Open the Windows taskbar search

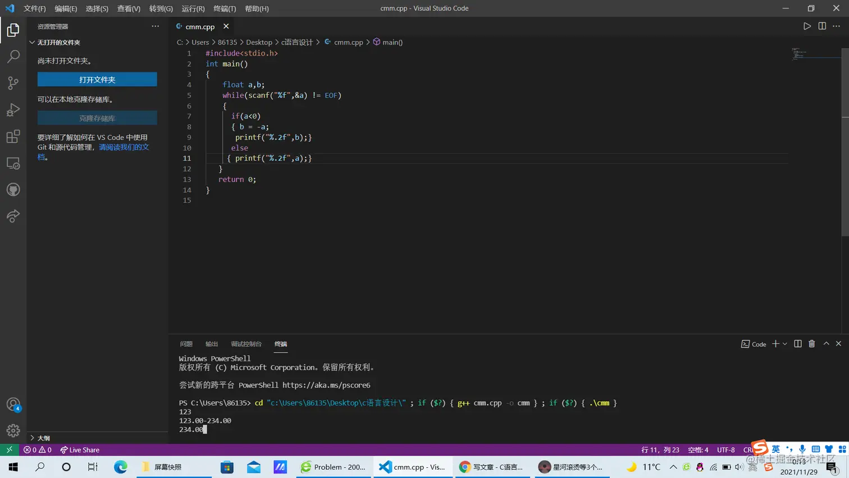pos(40,467)
